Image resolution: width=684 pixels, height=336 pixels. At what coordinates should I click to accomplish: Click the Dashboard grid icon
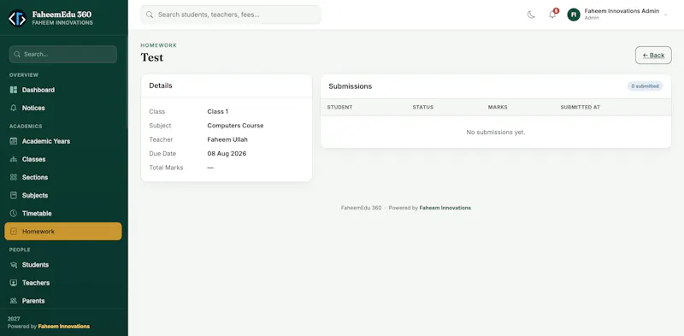pos(14,90)
